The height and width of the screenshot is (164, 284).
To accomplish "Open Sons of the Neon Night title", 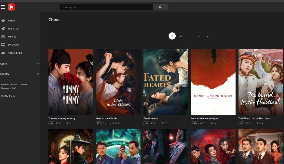I will tap(204, 118).
